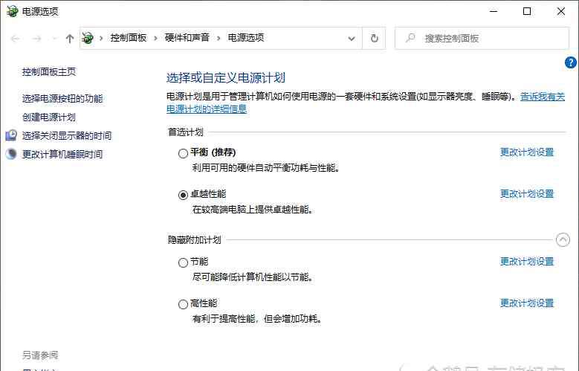This screenshot has height=371, width=579.
Task: Expand chevron after 硬件和声音 breadcrumb
Action: (x=219, y=38)
